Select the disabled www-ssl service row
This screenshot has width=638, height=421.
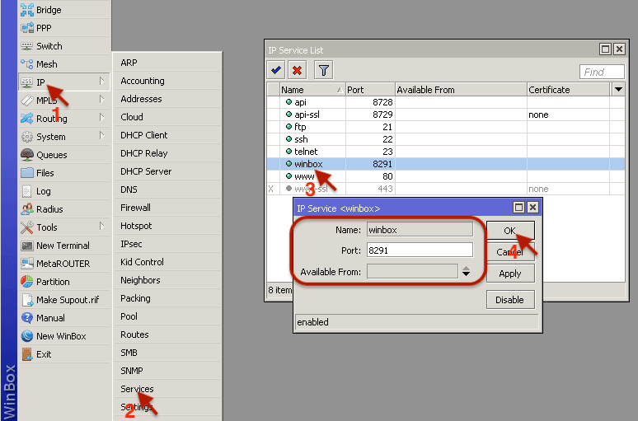pos(446,189)
